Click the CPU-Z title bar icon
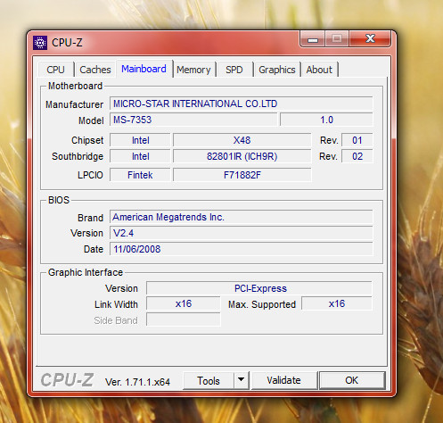The image size is (443, 423). 40,43
